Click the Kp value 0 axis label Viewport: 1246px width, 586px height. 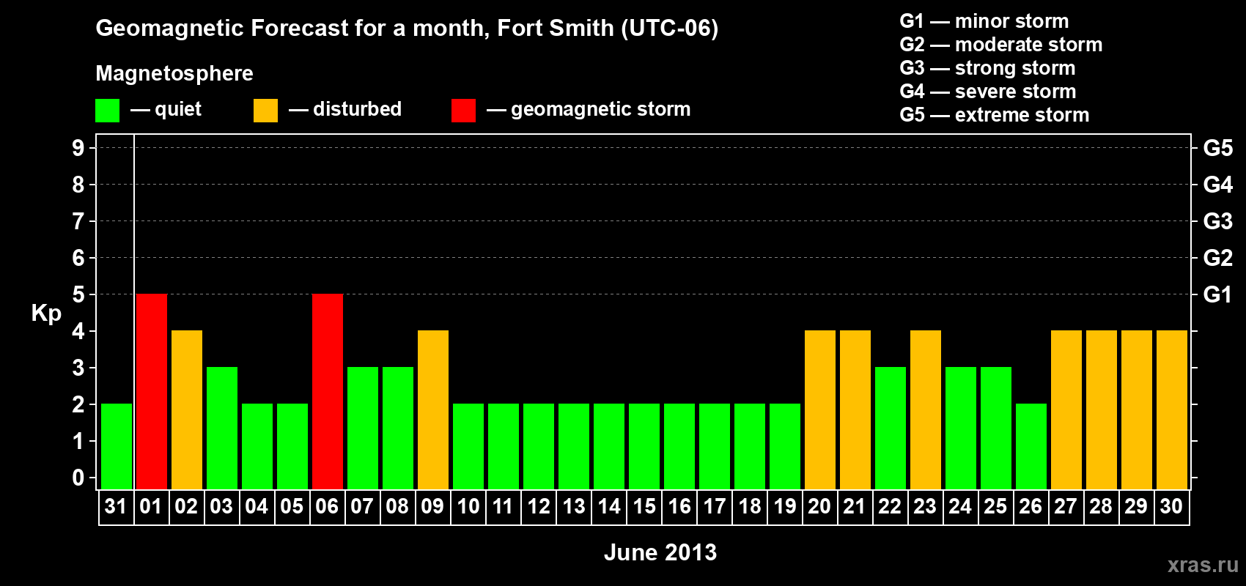[78, 478]
